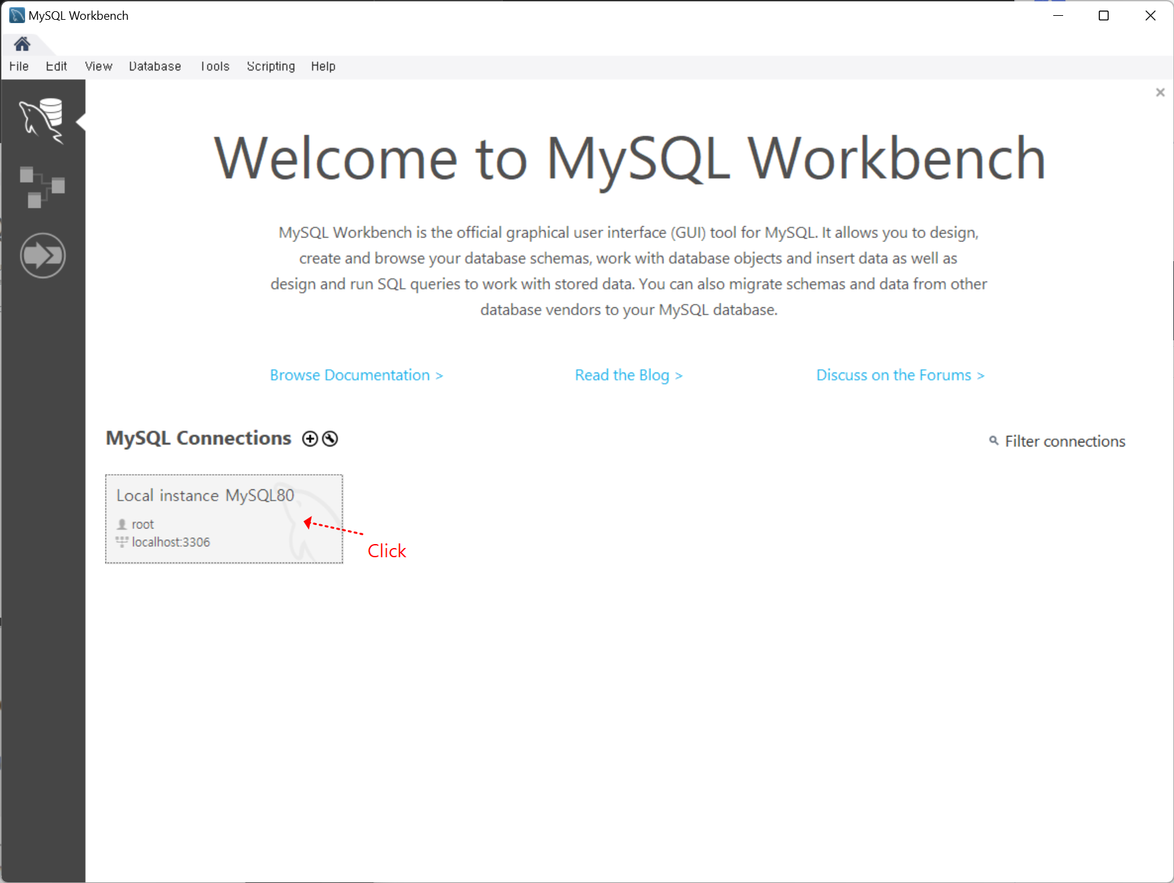The width and height of the screenshot is (1174, 883).
Task: Click the Filter connections field
Action: (1064, 441)
